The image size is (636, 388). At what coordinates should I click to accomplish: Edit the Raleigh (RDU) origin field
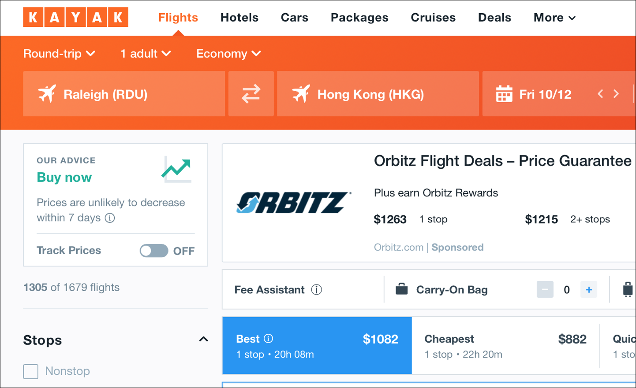(124, 94)
